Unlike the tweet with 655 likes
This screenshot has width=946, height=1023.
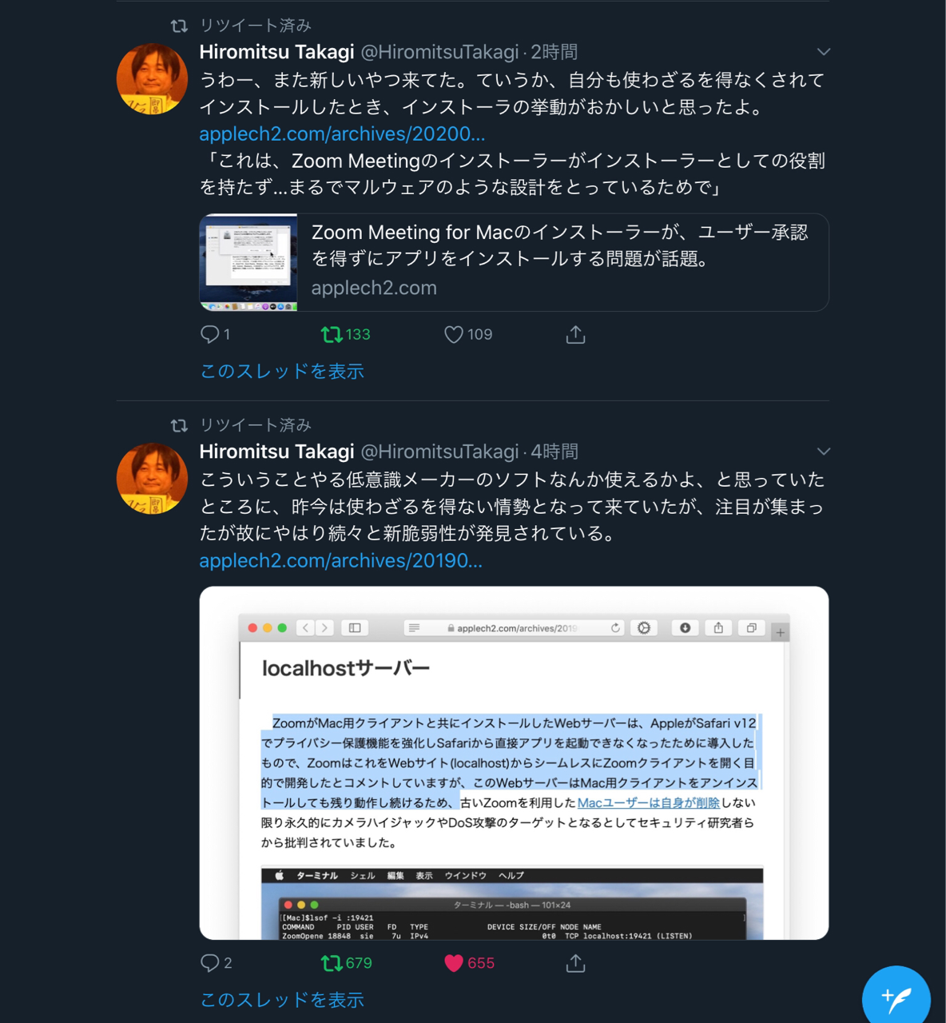coord(453,963)
